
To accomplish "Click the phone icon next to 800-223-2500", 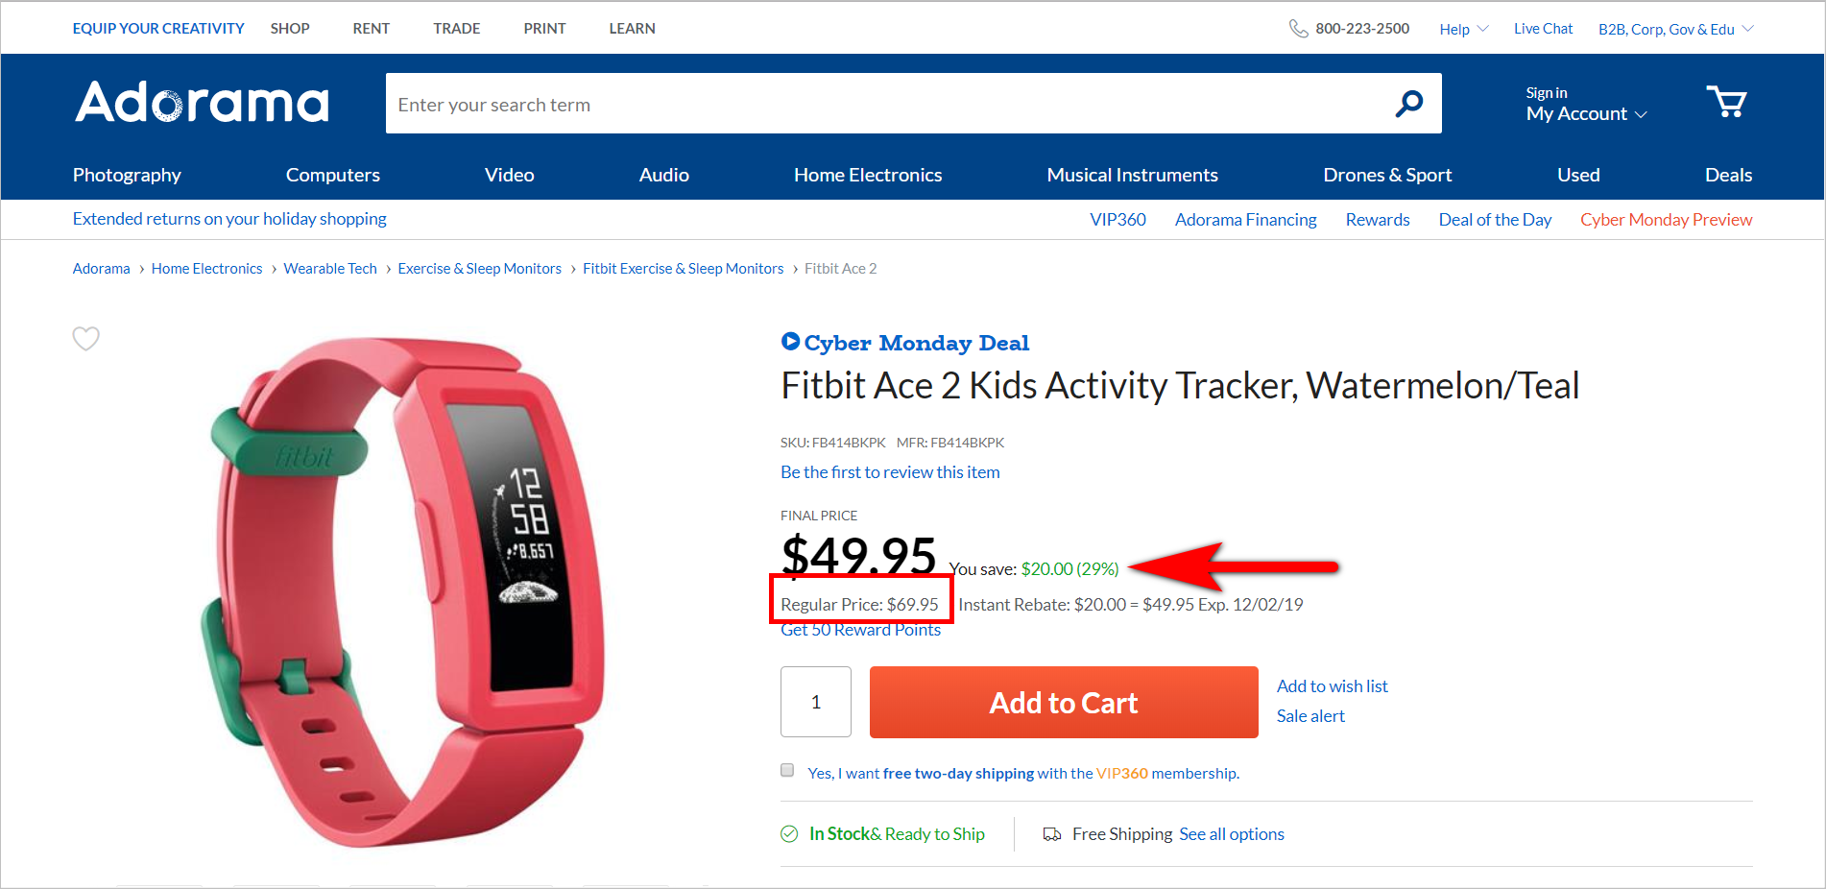I will tap(1298, 28).
